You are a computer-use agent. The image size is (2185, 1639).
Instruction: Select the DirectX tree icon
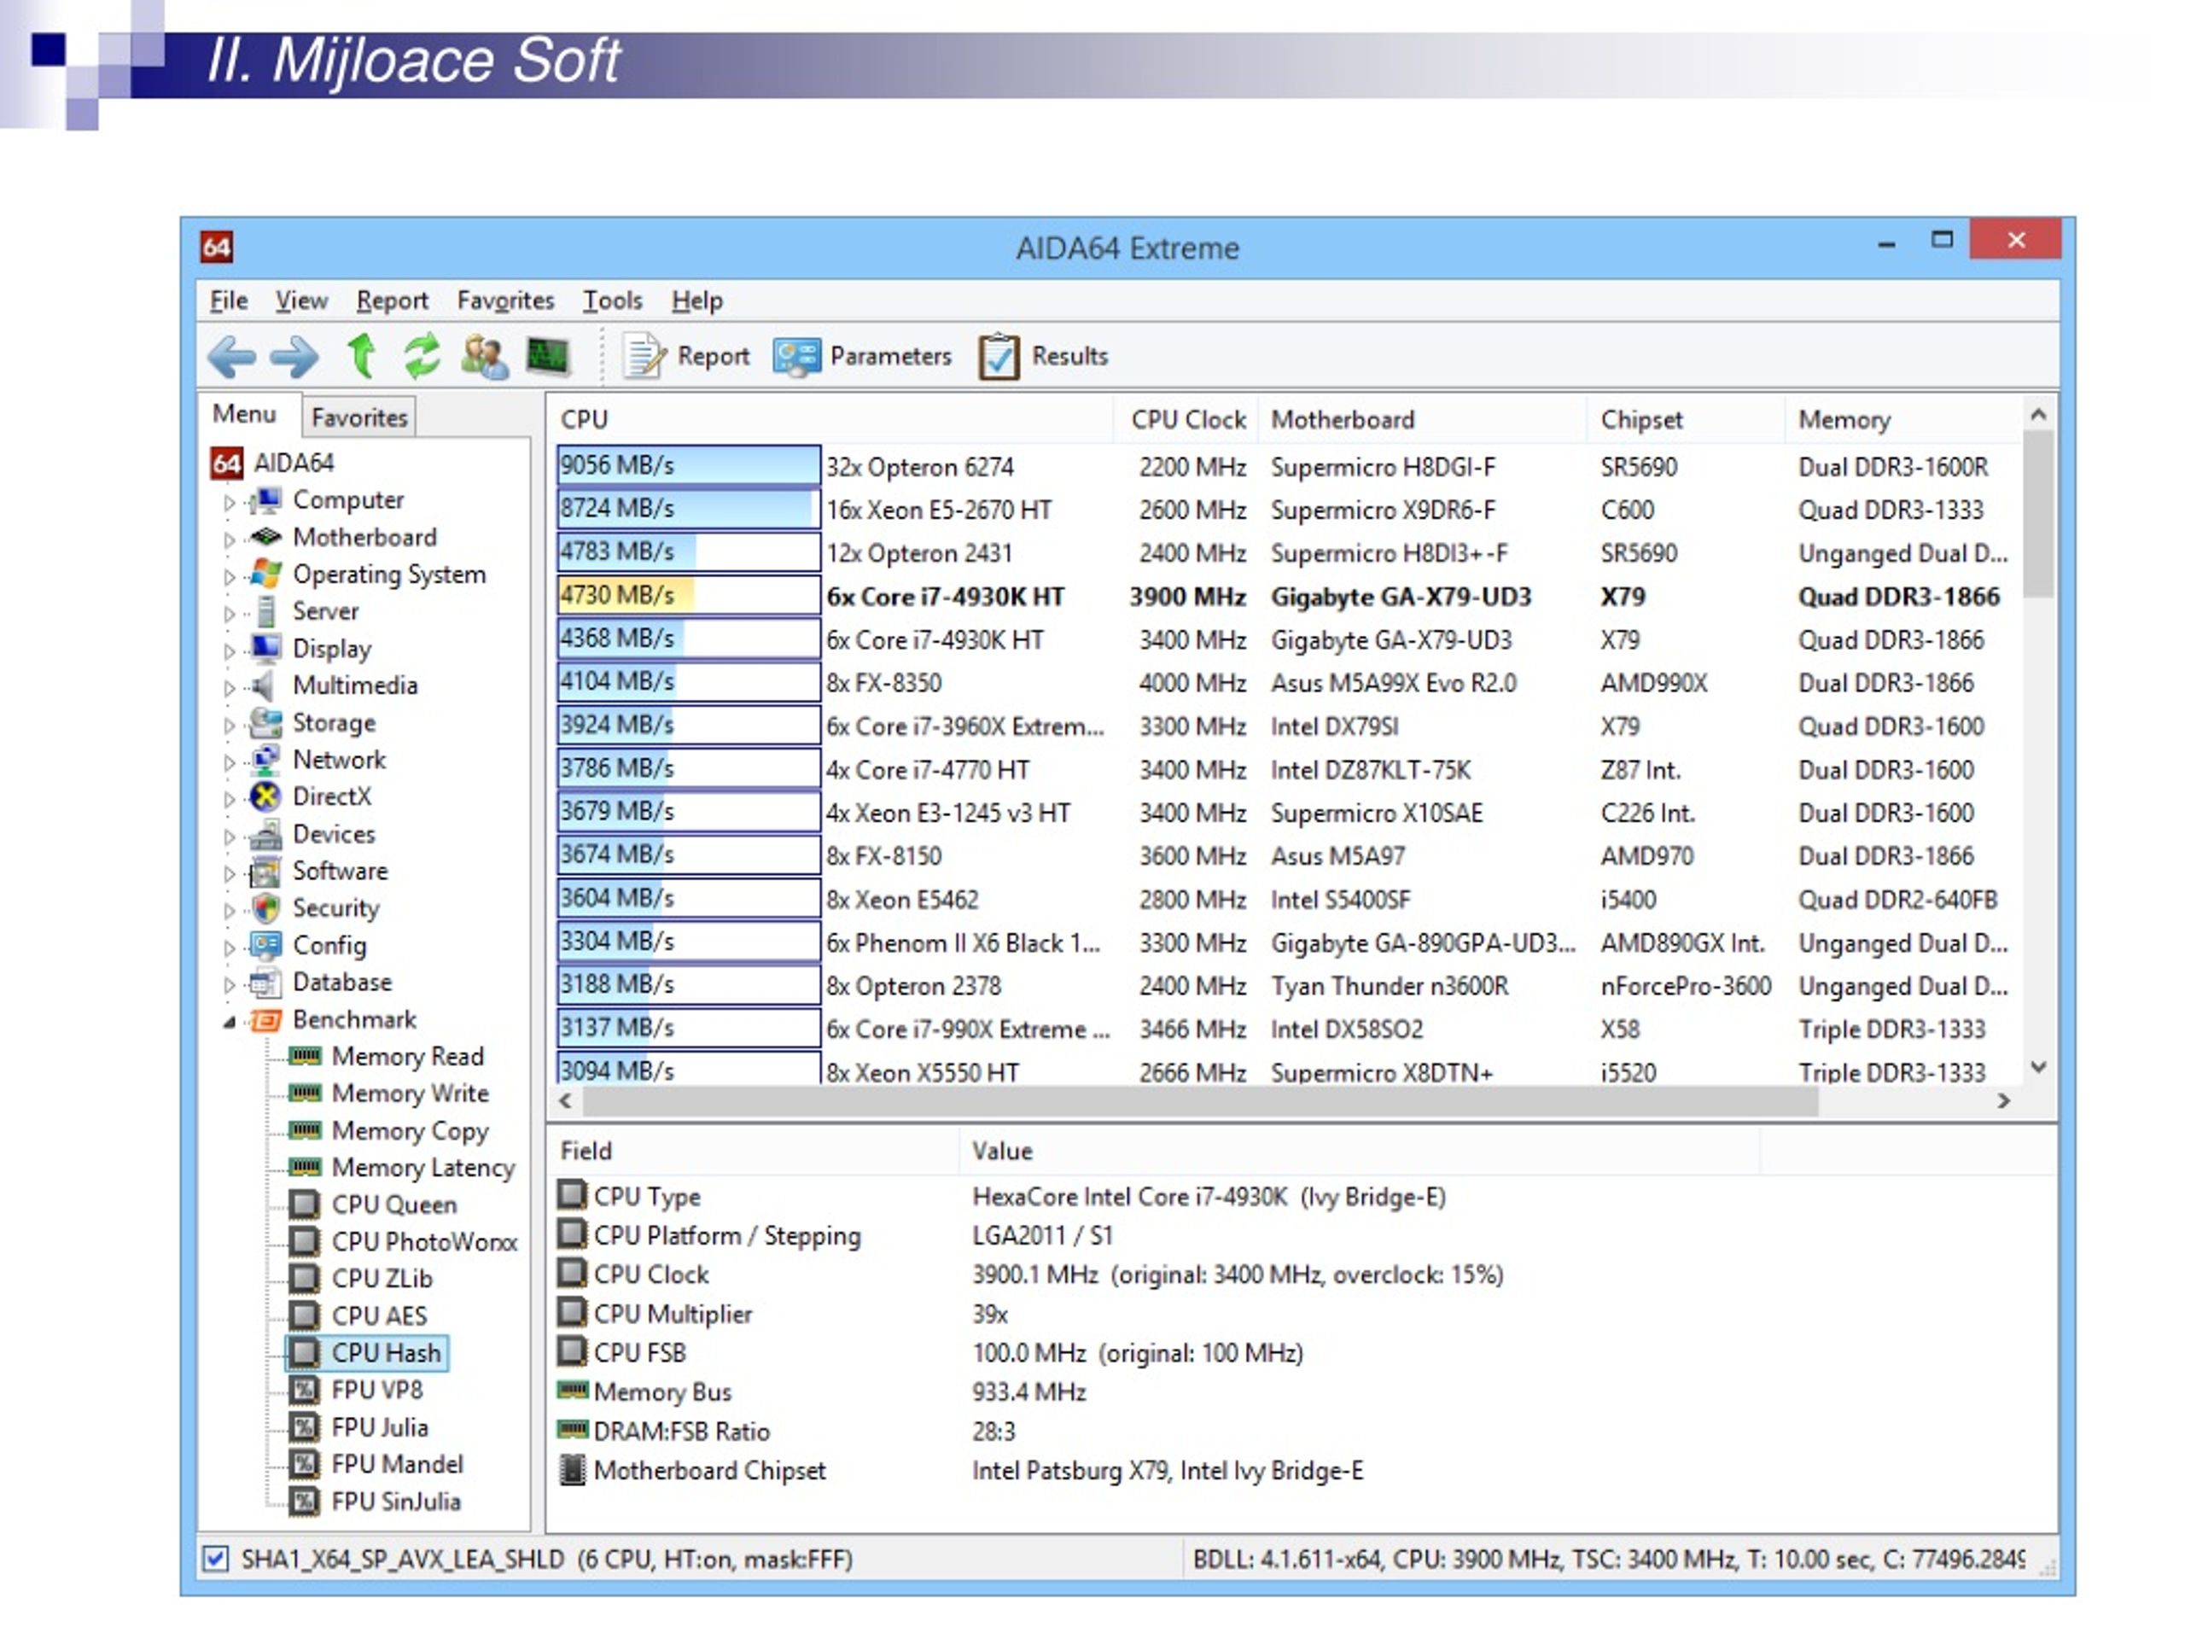pyautogui.click(x=265, y=796)
